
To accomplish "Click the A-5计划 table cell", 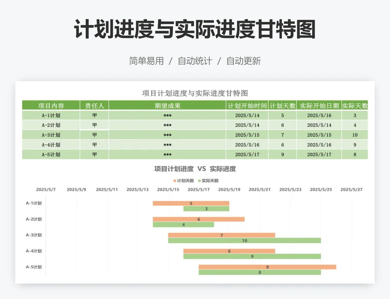I will tap(51, 154).
